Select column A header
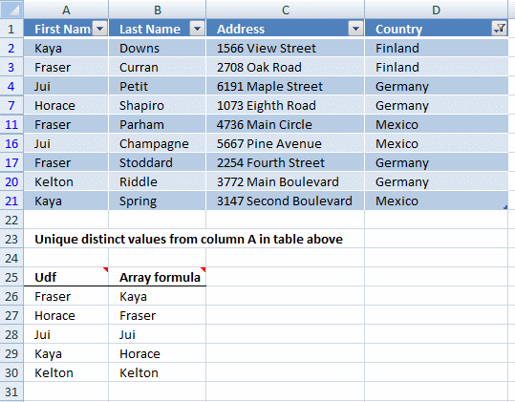515x402 pixels. (x=66, y=10)
